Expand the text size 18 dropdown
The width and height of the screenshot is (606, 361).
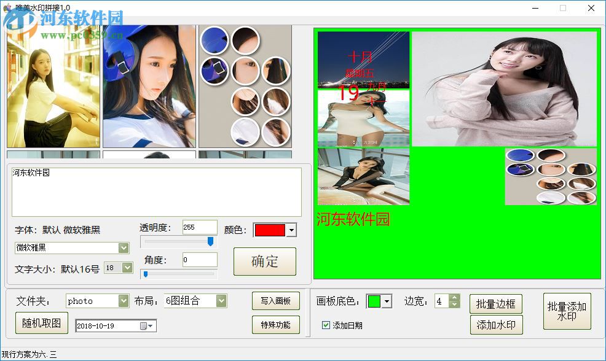(126, 268)
